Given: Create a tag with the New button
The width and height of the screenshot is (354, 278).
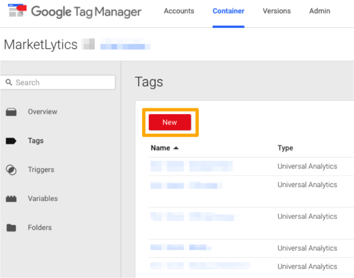Looking at the screenshot, I should 170,122.
